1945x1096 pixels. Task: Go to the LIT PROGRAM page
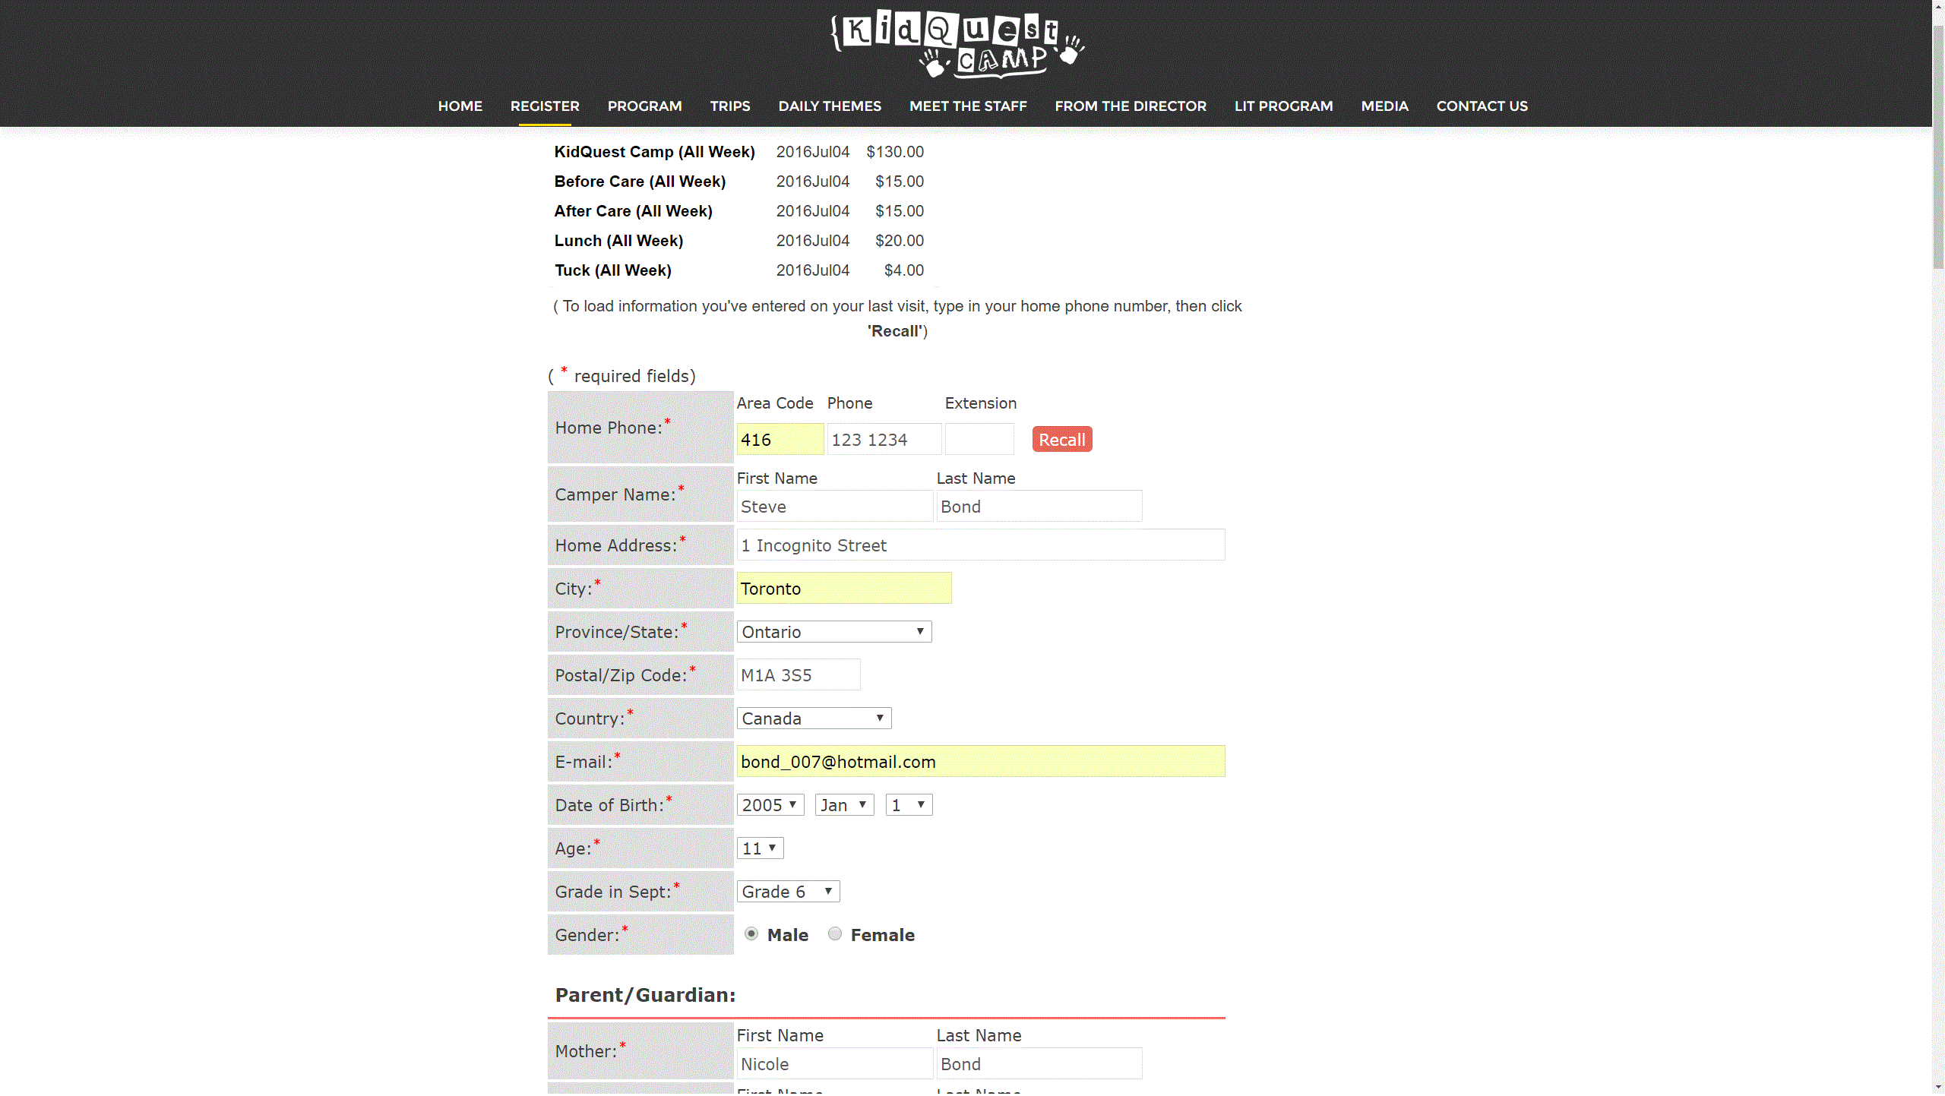pos(1282,106)
